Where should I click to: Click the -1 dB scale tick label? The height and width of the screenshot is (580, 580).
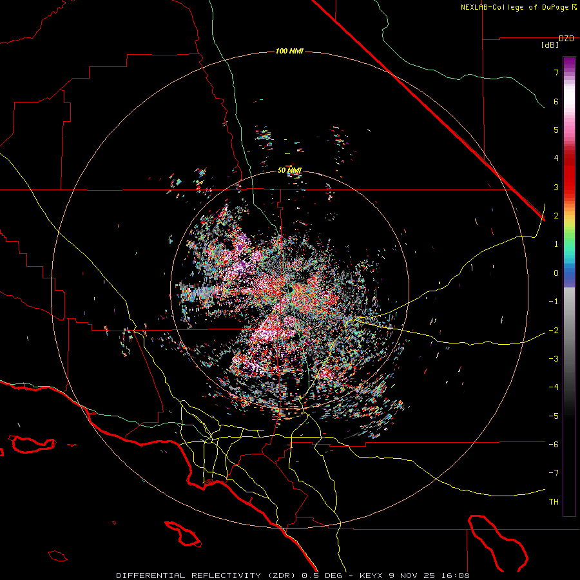(x=554, y=302)
